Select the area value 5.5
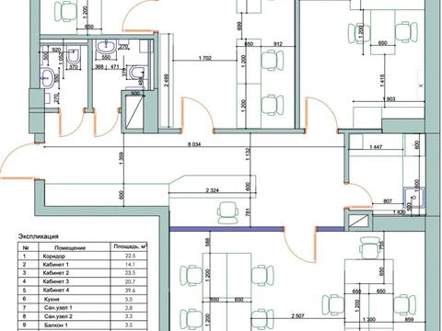Viewport: 442px width, 331px height. [130, 299]
